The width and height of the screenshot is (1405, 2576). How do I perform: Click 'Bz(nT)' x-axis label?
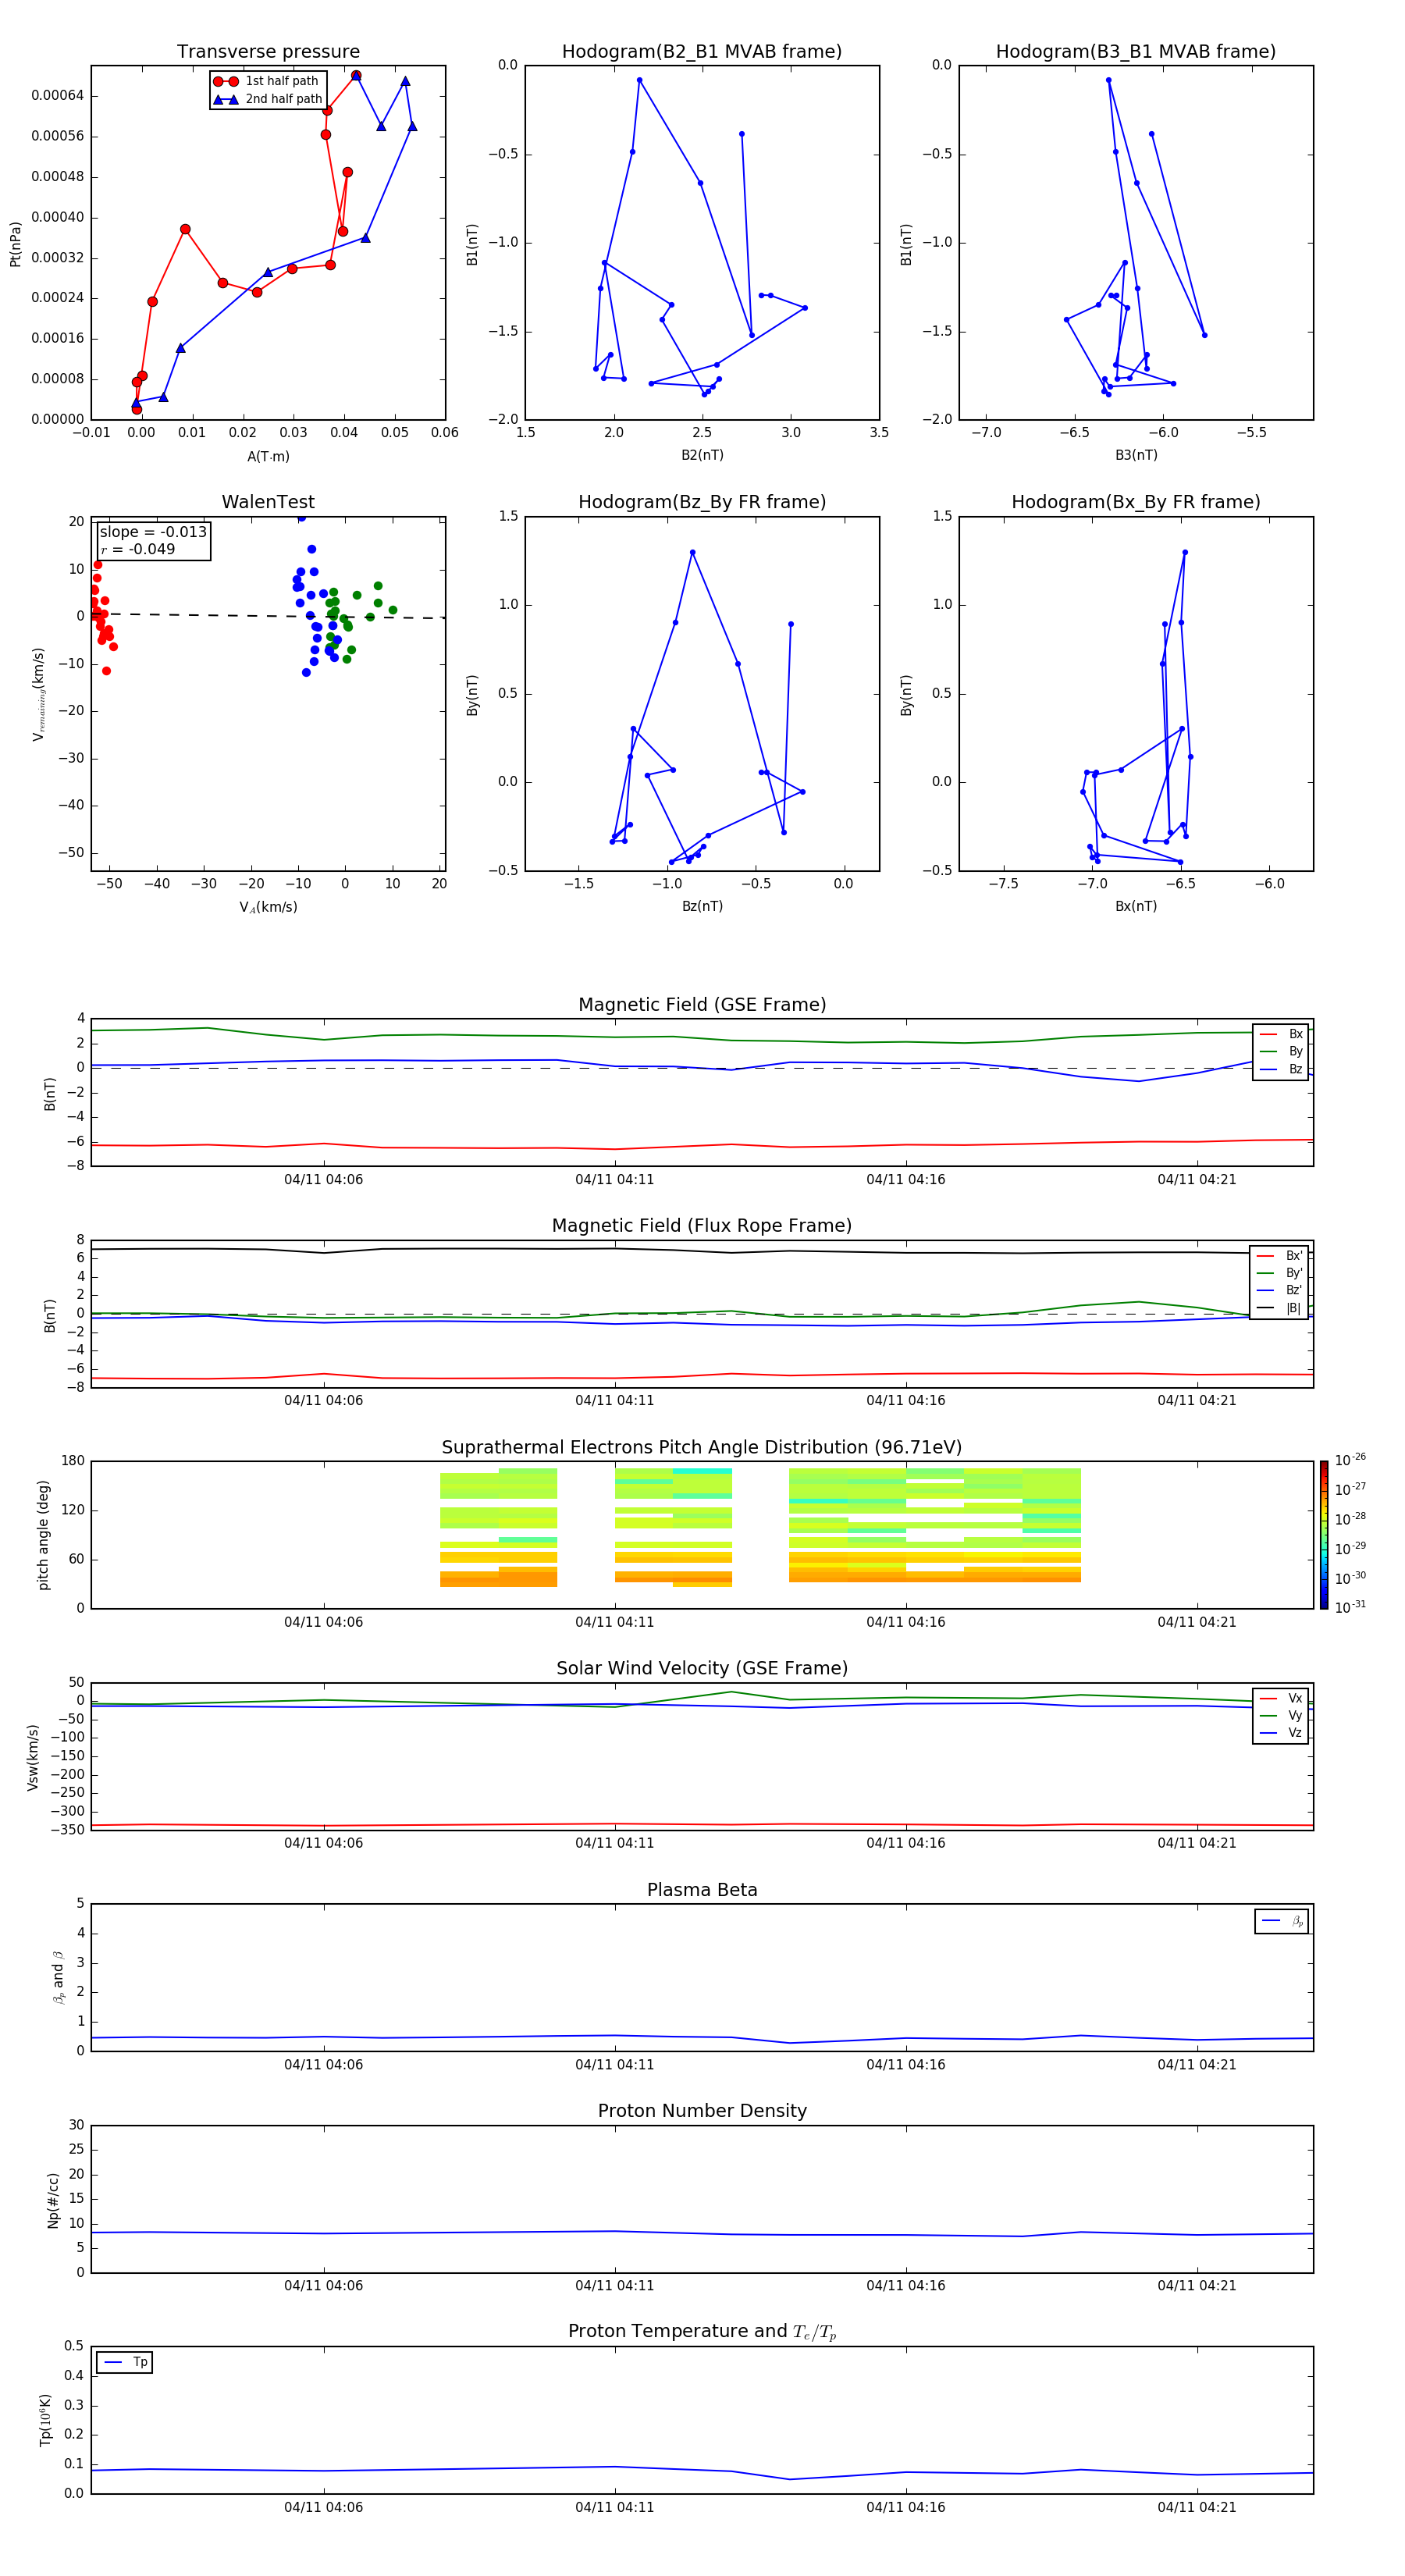(x=702, y=906)
